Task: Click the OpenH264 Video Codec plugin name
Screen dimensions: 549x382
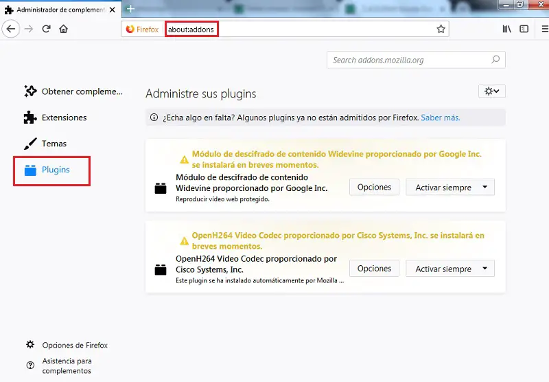Action: pyautogui.click(x=256, y=264)
